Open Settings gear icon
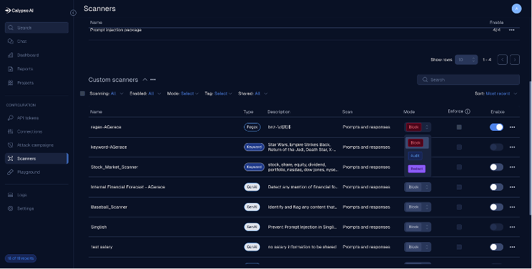This screenshot has width=532, height=269. pyautogui.click(x=10, y=208)
